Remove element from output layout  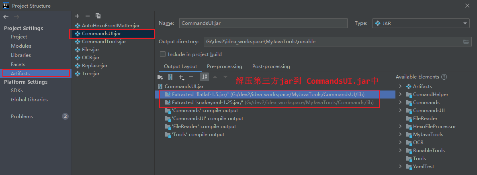[191, 77]
